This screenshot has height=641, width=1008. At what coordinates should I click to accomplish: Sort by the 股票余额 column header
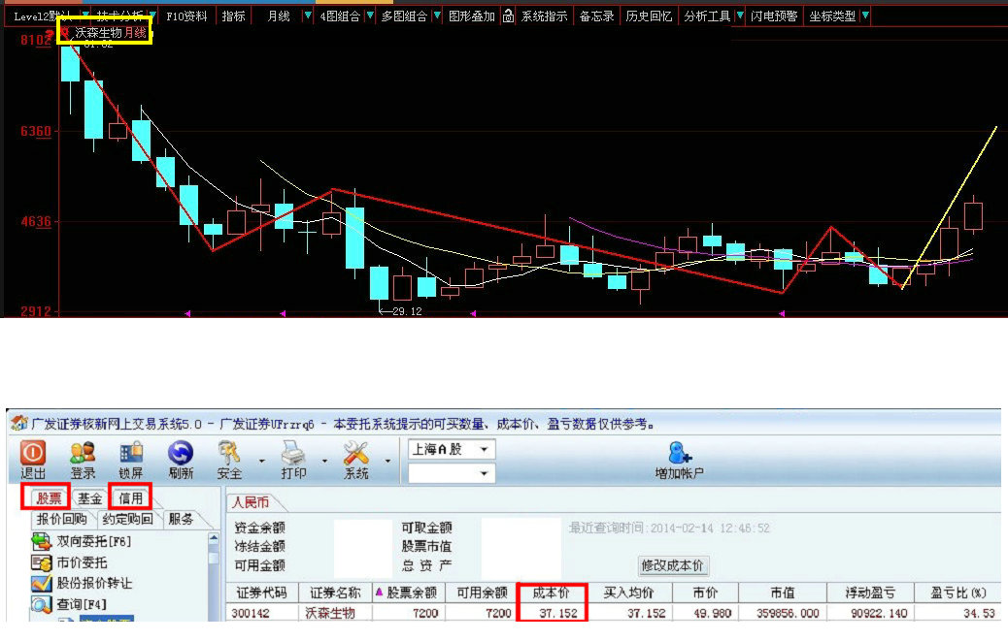pos(405,593)
